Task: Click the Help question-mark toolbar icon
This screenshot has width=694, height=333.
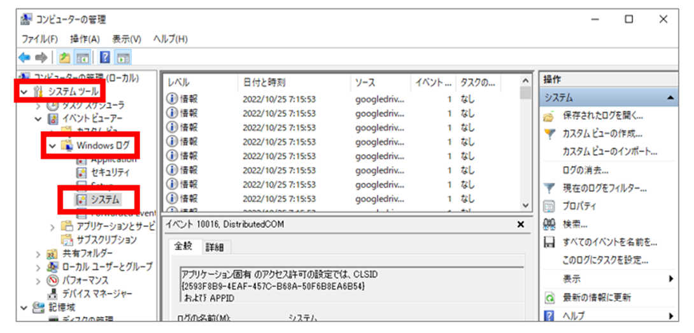Action: (105, 57)
